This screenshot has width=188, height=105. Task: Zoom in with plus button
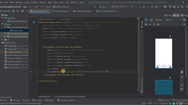tap(182, 77)
